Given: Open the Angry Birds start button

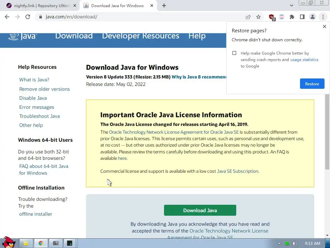Looking at the screenshot, I should coord(8,242).
